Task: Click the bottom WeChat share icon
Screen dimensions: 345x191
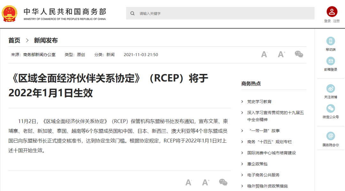Action: click(x=223, y=182)
